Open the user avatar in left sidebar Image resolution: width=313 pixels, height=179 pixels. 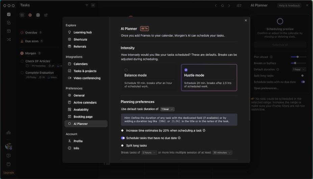click(8, 146)
